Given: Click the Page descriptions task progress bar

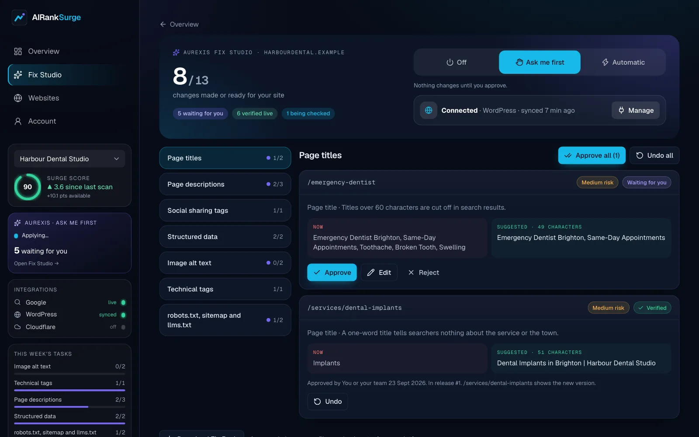Looking at the screenshot, I should click(69, 407).
